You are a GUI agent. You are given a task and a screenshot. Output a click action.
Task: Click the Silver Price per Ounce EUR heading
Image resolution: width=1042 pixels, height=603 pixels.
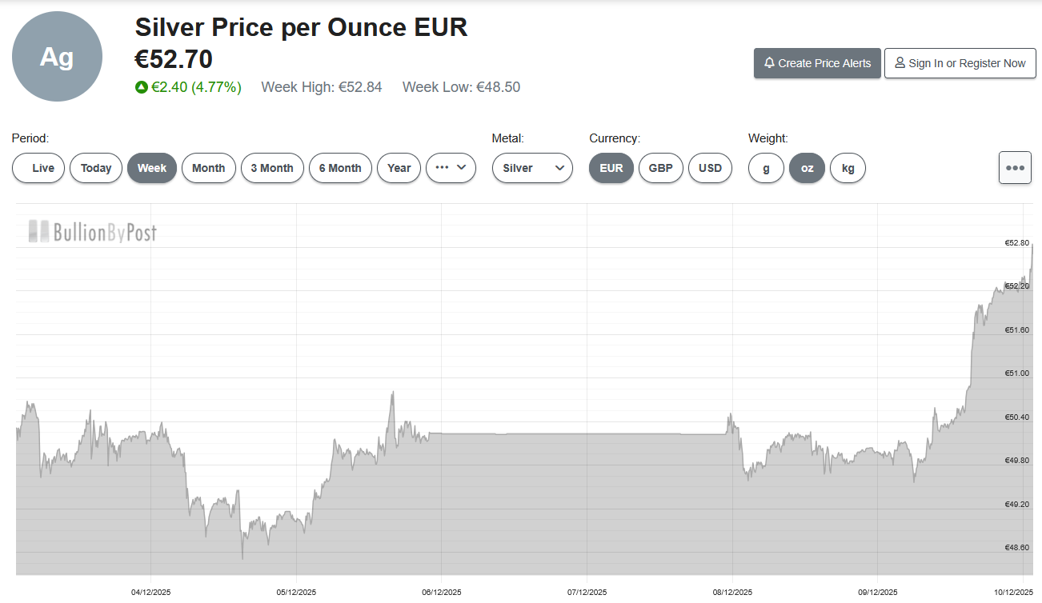pos(301,27)
